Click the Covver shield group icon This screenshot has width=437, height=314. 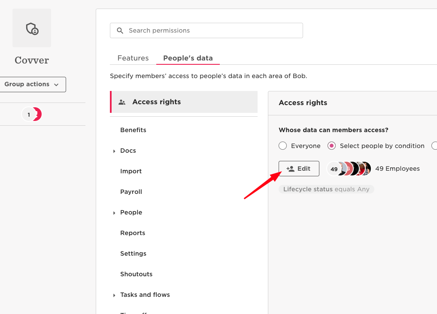pyautogui.click(x=32, y=28)
